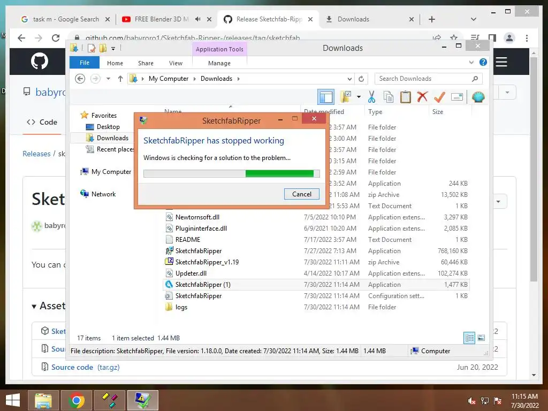The width and height of the screenshot is (548, 411).
Task: Open the Windows Start button
Action: 13,400
